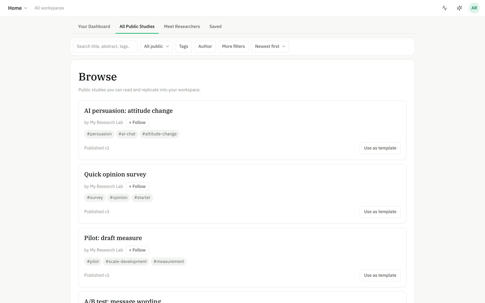This screenshot has height=303, width=485.
Task: Expand the Home workspace dropdown
Action: [18, 8]
